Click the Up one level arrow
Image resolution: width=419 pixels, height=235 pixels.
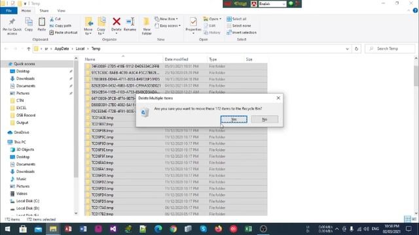pos(29,49)
